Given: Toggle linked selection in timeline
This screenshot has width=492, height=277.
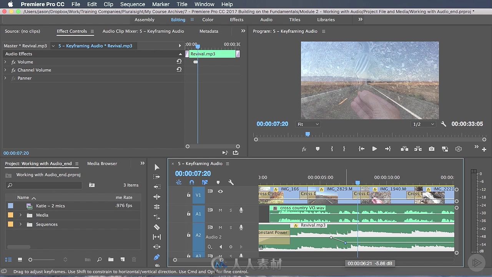Looking at the screenshot, I should [204, 182].
